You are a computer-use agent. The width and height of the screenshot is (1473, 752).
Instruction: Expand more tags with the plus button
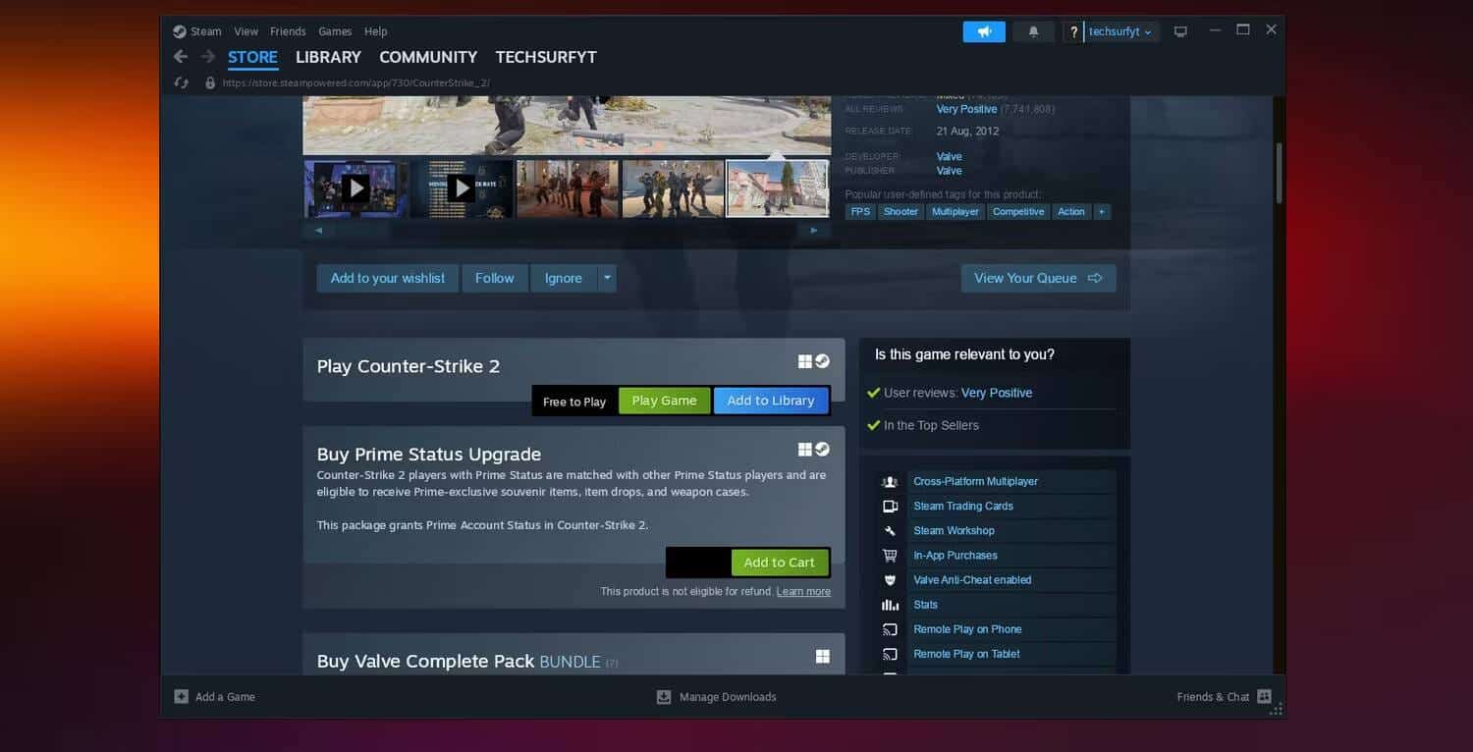tap(1101, 211)
